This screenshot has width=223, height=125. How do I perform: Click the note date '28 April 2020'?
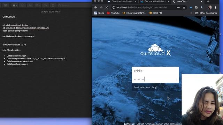point(50,12)
